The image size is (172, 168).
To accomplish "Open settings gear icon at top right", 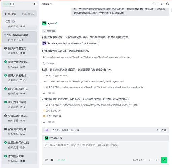I will tap(162, 4).
